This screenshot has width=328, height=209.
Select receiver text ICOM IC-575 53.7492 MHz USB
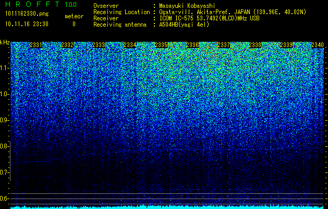tap(209, 18)
